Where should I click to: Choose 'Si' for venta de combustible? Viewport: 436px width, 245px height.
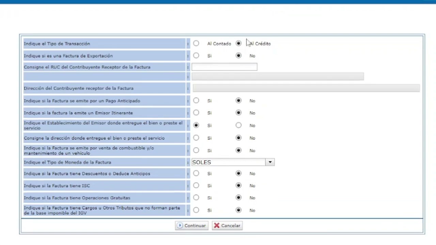(196, 150)
